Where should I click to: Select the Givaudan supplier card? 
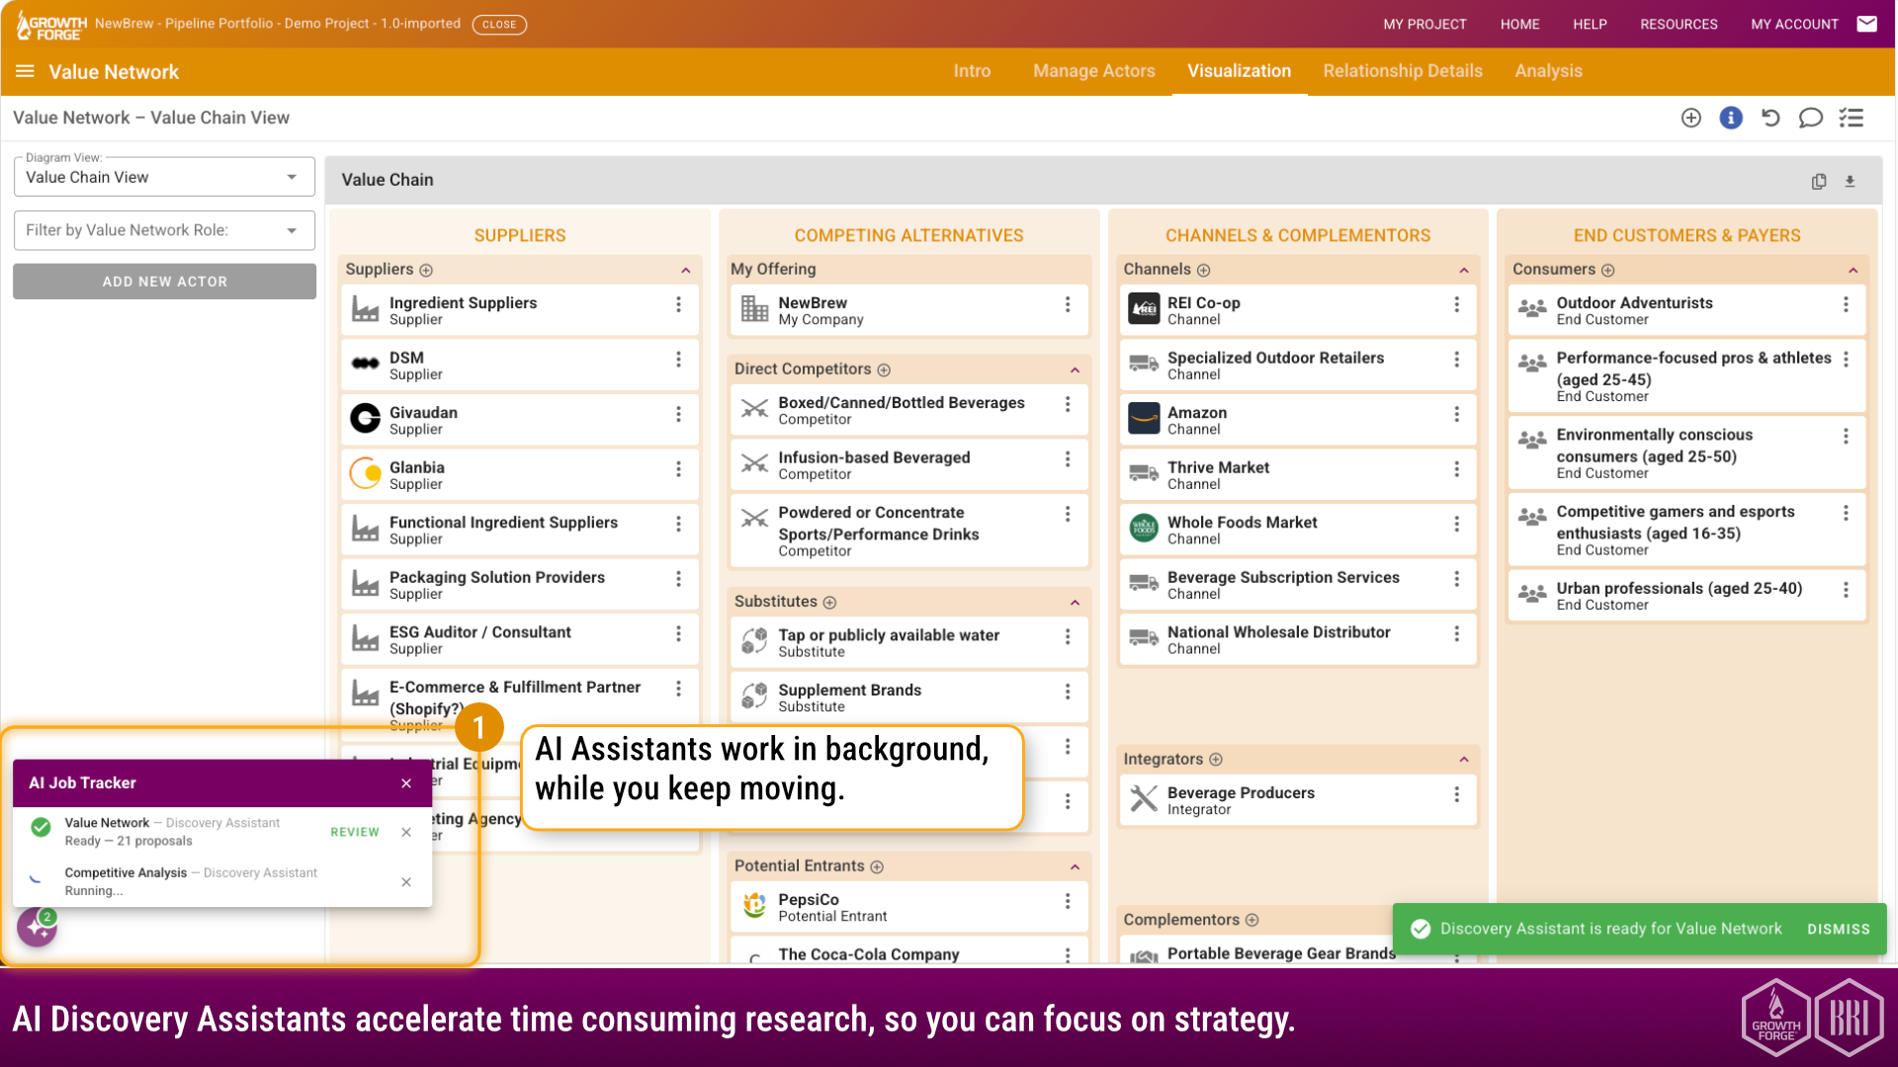click(x=519, y=420)
